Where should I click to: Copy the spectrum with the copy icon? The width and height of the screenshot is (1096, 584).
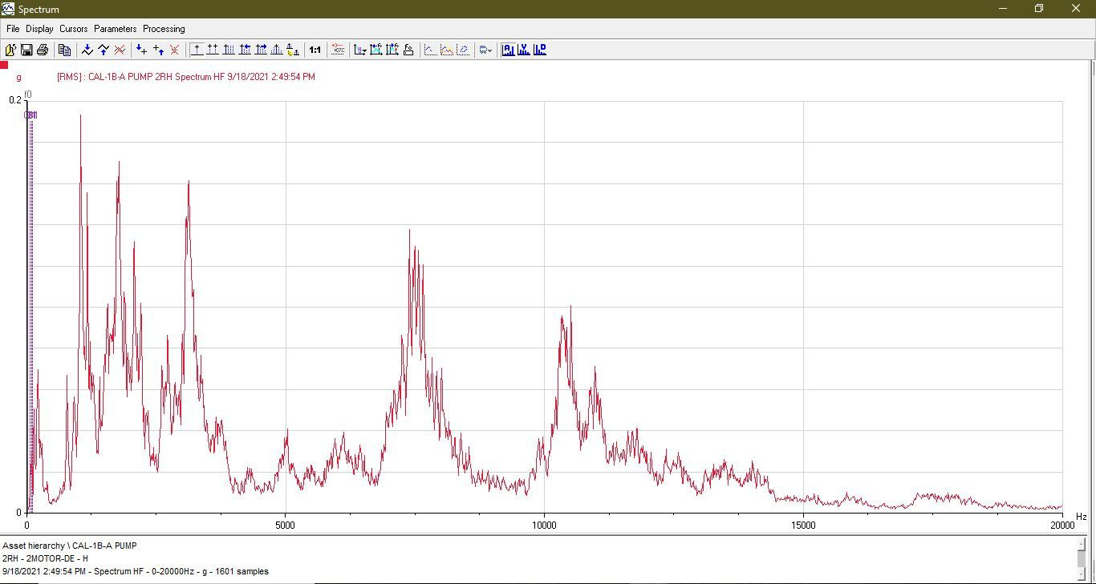(x=65, y=50)
